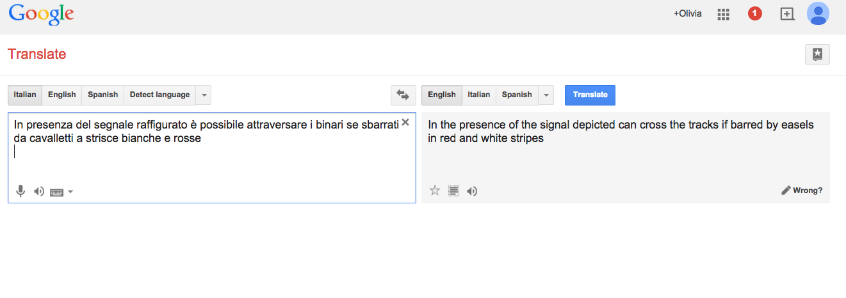846x298 pixels.
Task: Set target language to Spanish
Action: click(517, 95)
